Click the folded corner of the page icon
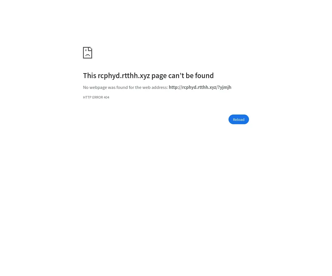 pos(90,49)
